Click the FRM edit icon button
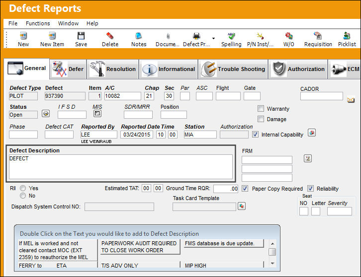The width and height of the screenshot is (361, 277). tap(308, 158)
